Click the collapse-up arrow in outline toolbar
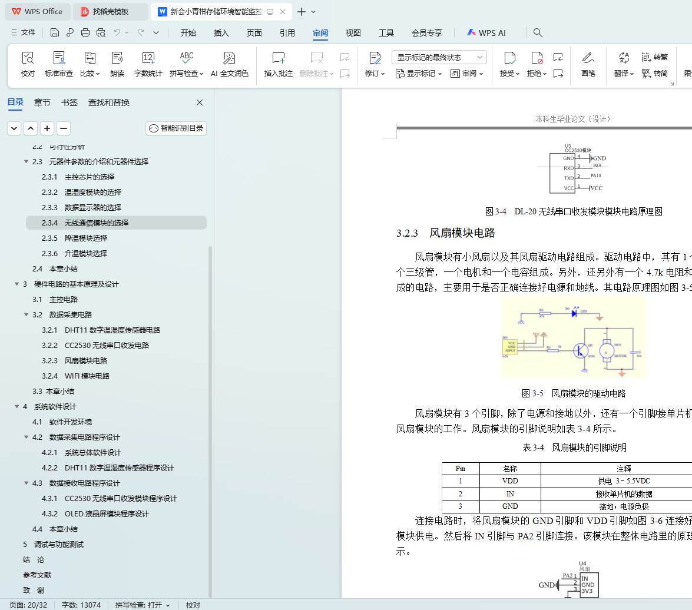692x610 pixels. (x=31, y=128)
